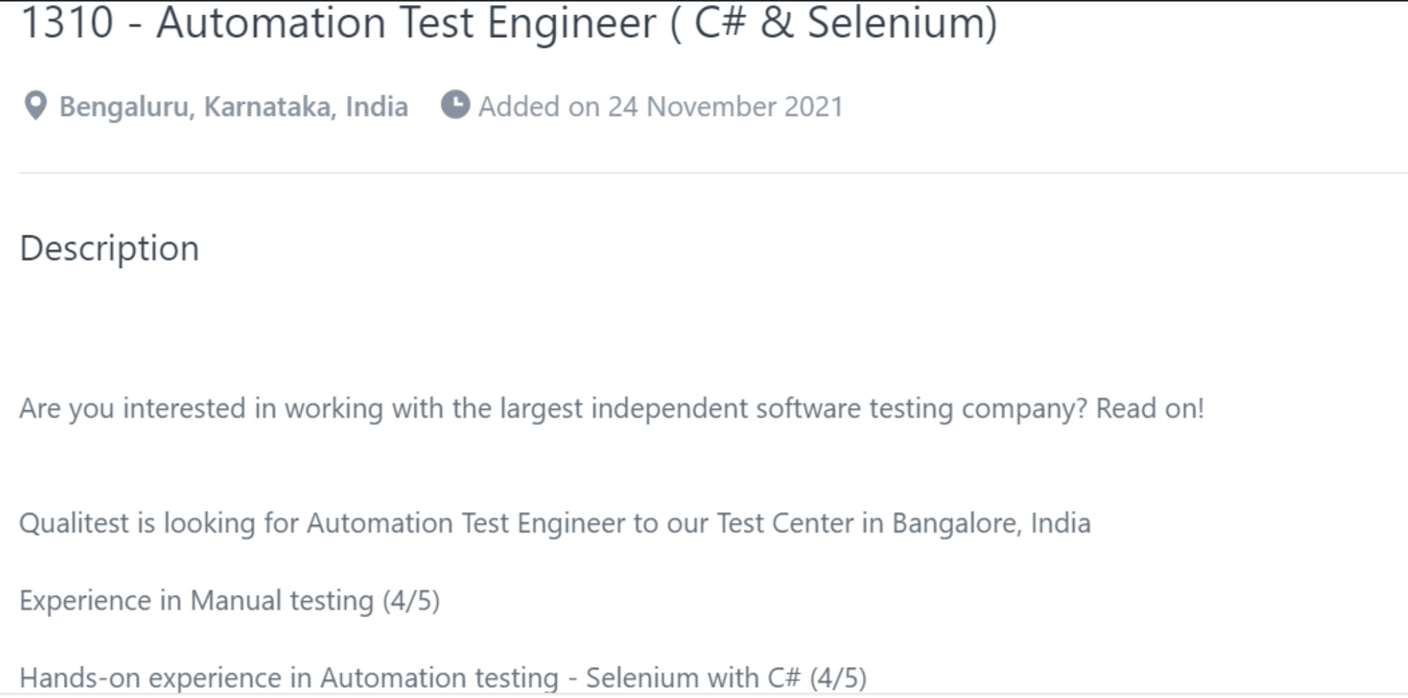Viewport: 1408px width, 698px height.
Task: Click the word Selenium in the job title
Action: [x=896, y=23]
